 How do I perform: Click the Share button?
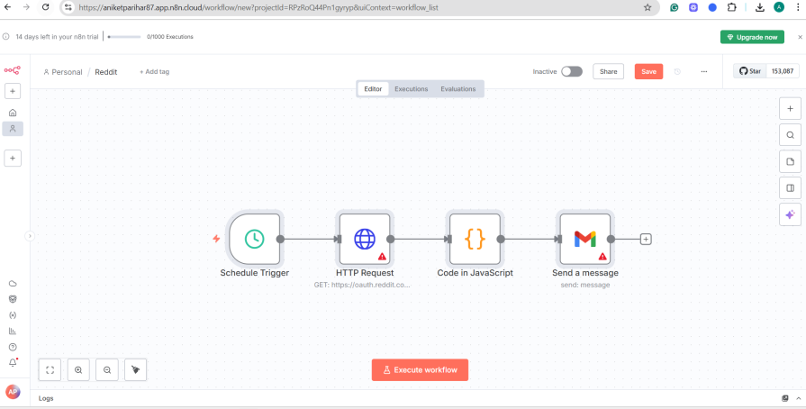click(608, 71)
